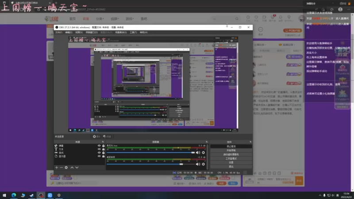Open the 场景集合(S) menu in OBS
The width and height of the screenshot is (354, 199).
tap(121, 32)
